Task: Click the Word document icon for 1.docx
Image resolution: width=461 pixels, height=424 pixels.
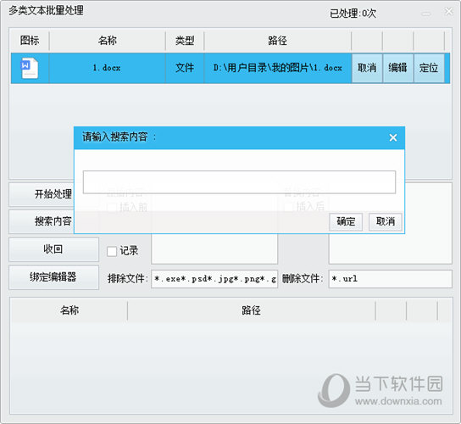Action: click(30, 68)
